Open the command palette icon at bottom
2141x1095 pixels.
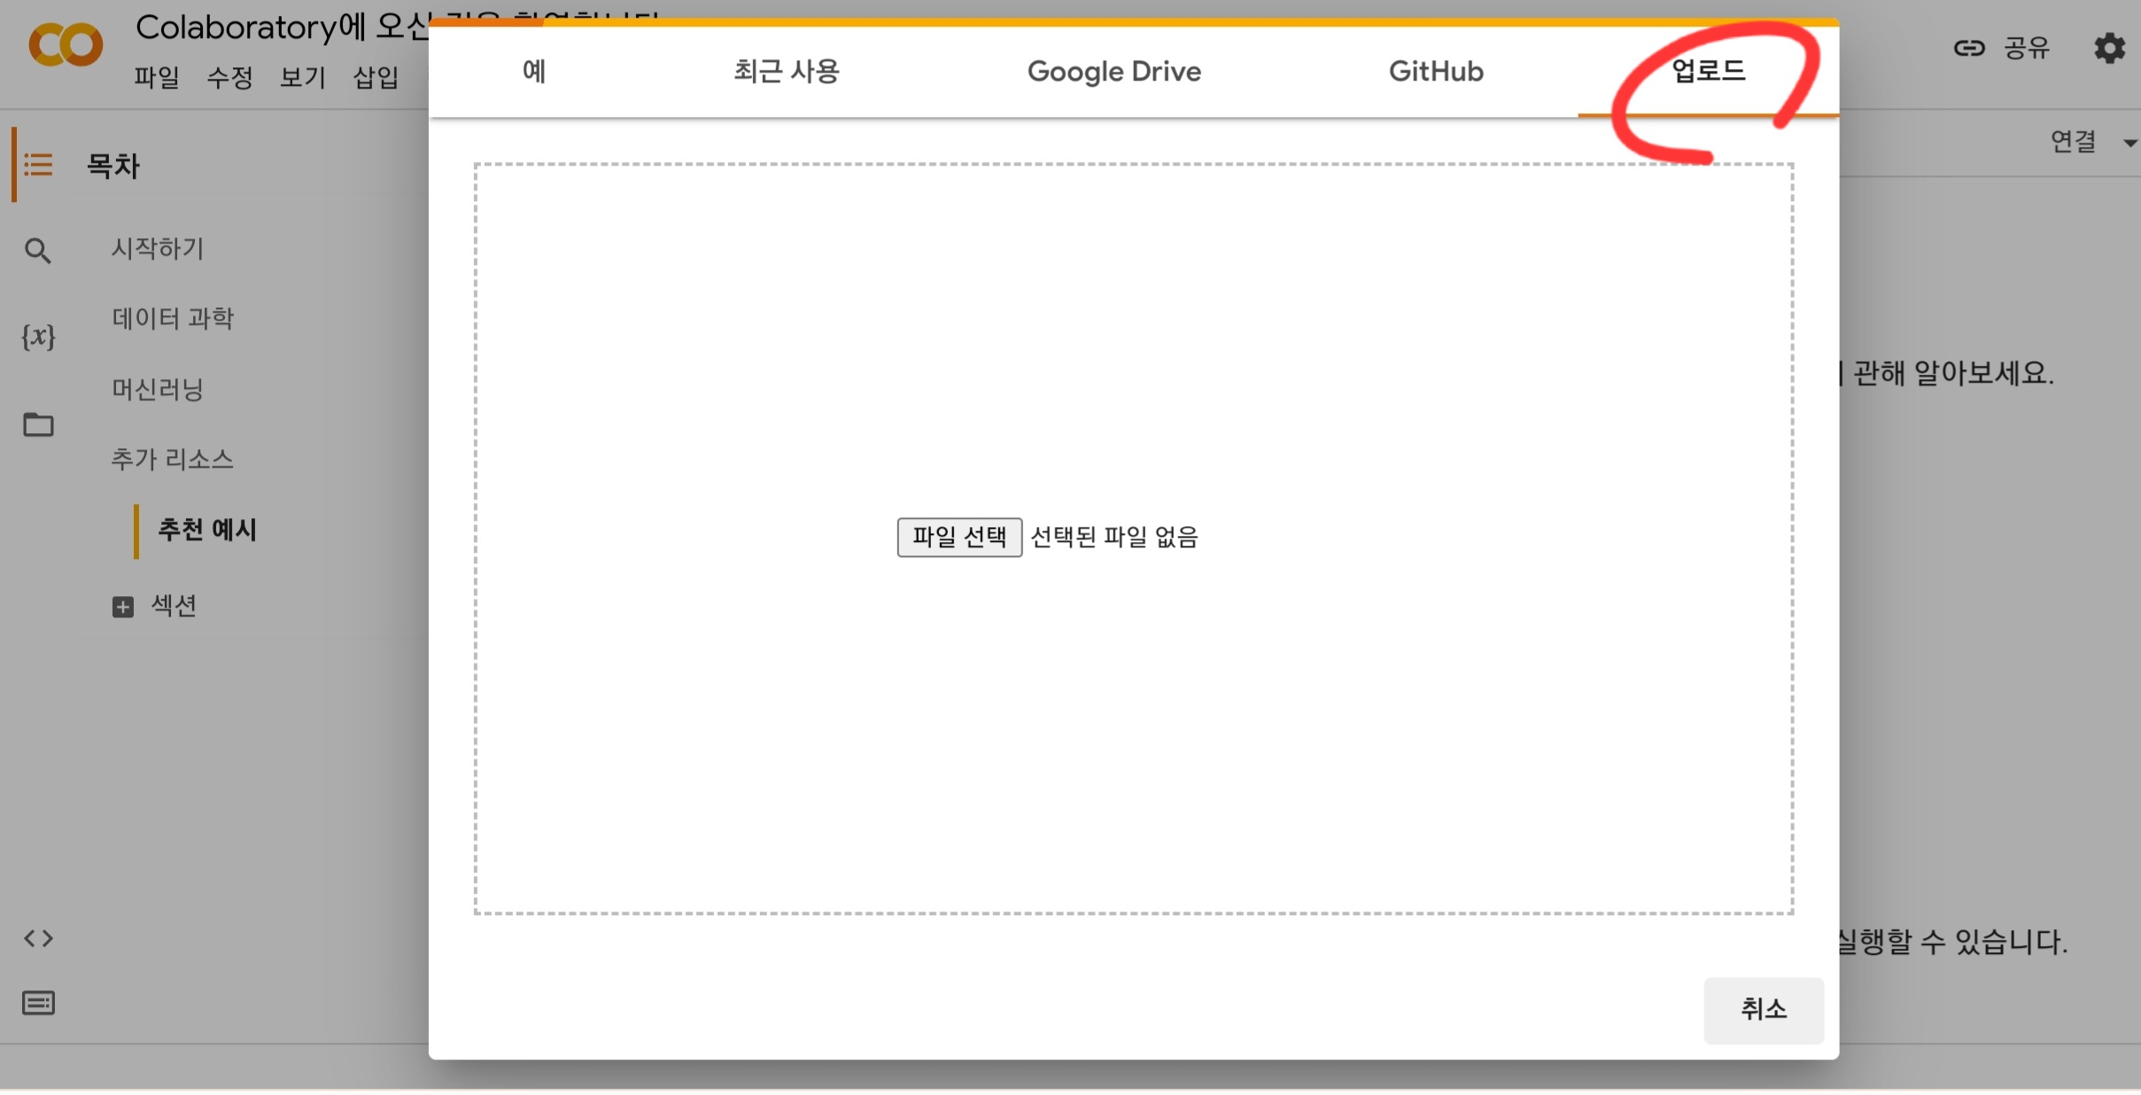tap(38, 1003)
